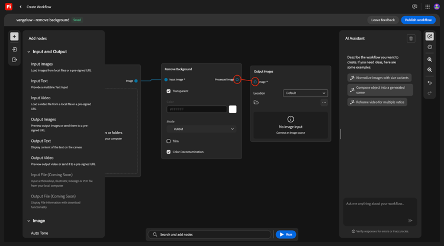Choose Reframe video for multiple ratios suggestion
This screenshot has width=444, height=246.
[377, 102]
